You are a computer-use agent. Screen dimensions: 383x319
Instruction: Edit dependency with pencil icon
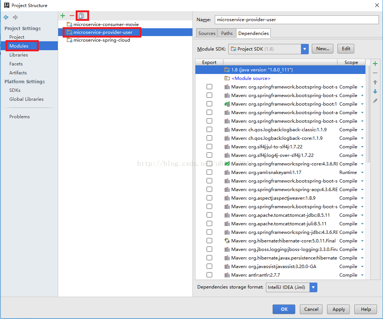click(x=375, y=101)
